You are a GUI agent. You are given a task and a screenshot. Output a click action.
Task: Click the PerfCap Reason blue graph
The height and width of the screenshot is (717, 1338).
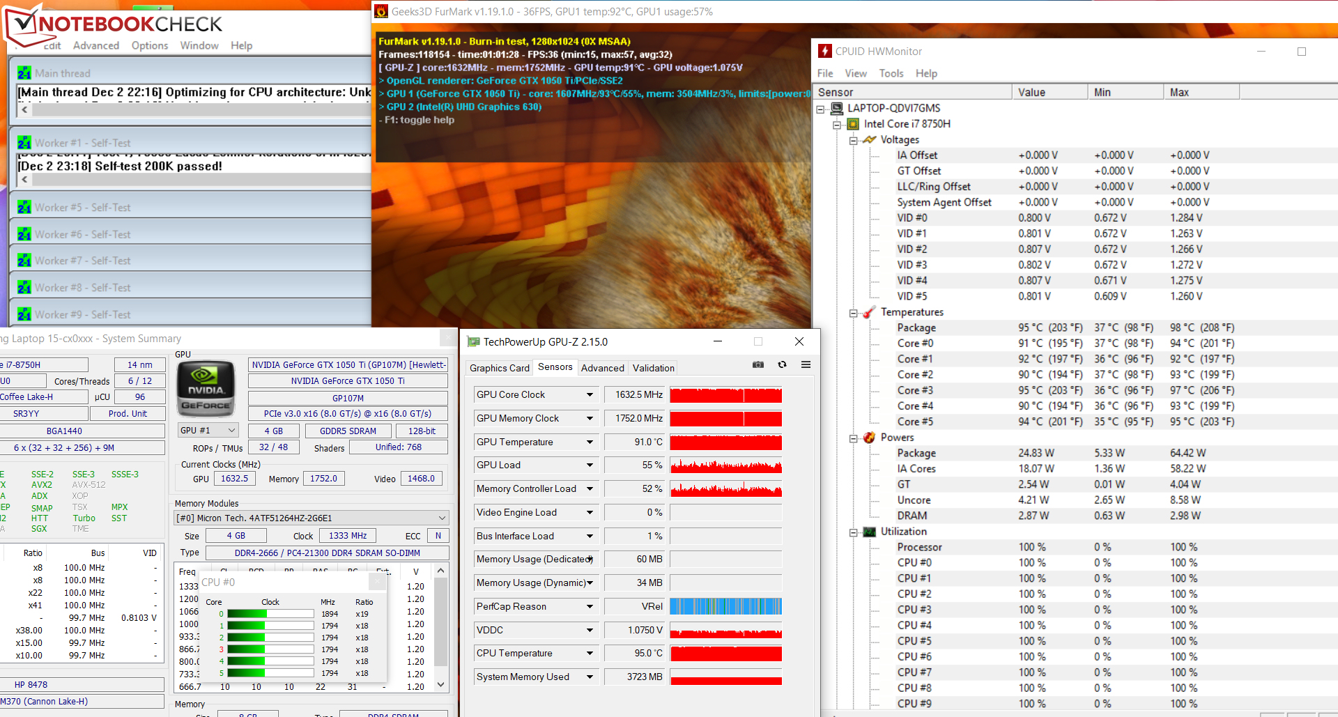click(x=726, y=606)
